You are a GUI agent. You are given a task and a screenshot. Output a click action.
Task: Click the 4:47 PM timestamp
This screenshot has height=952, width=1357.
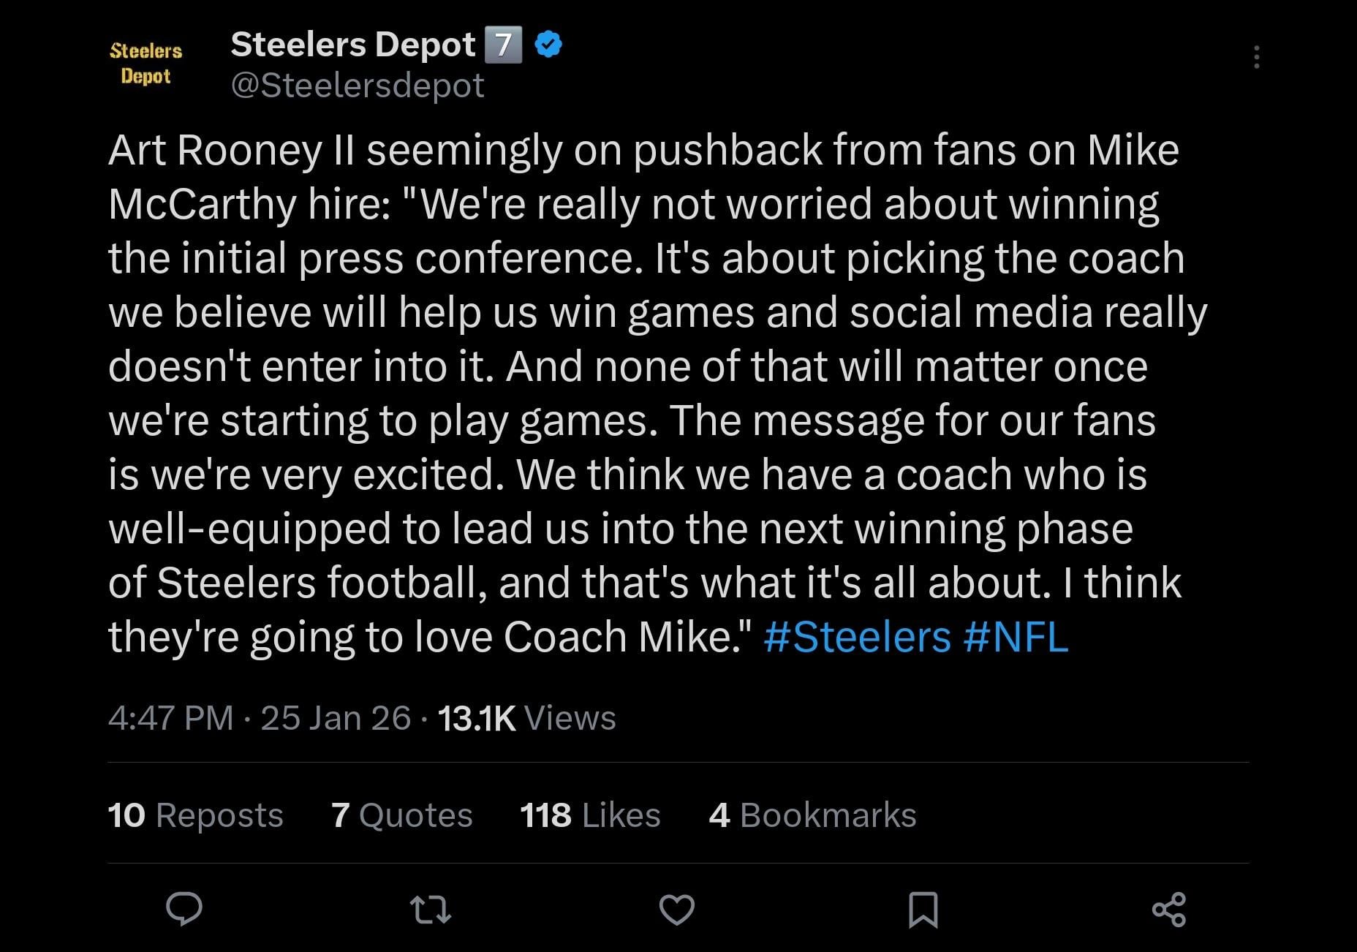pos(170,718)
